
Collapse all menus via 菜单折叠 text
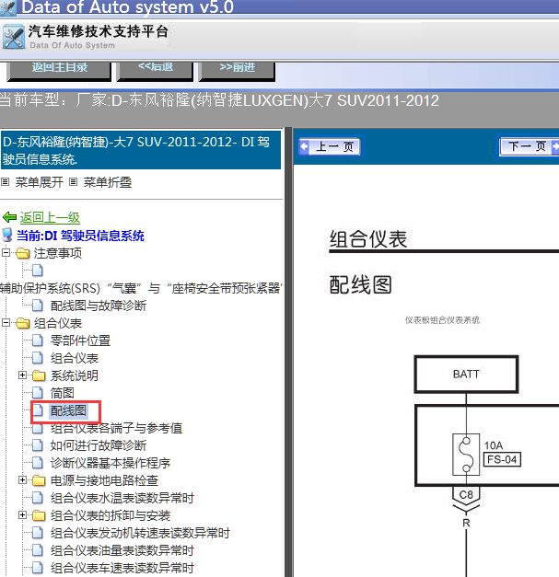tap(107, 182)
